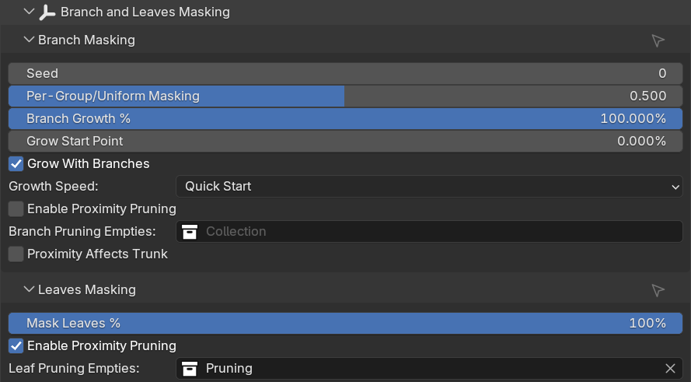Screen dimensions: 691x382
Task: Click the collection icon in Leaf Pruning Empties
Action: 190,369
